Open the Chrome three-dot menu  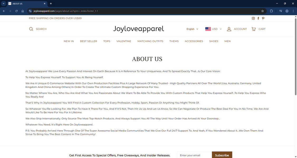293,11
